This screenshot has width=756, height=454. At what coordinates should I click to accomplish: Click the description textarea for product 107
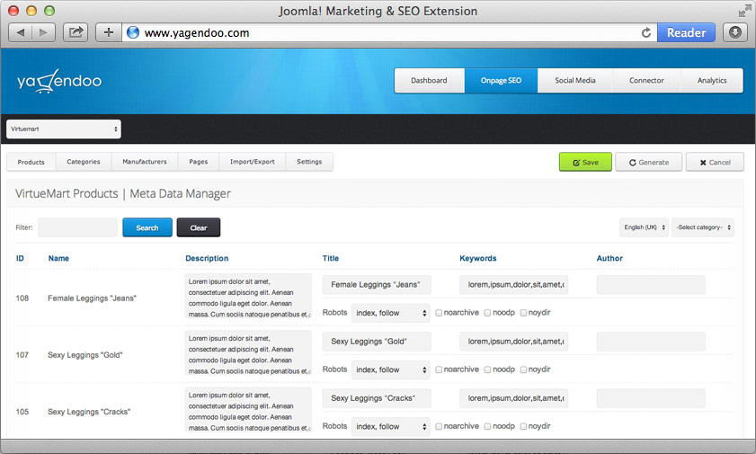click(x=248, y=353)
